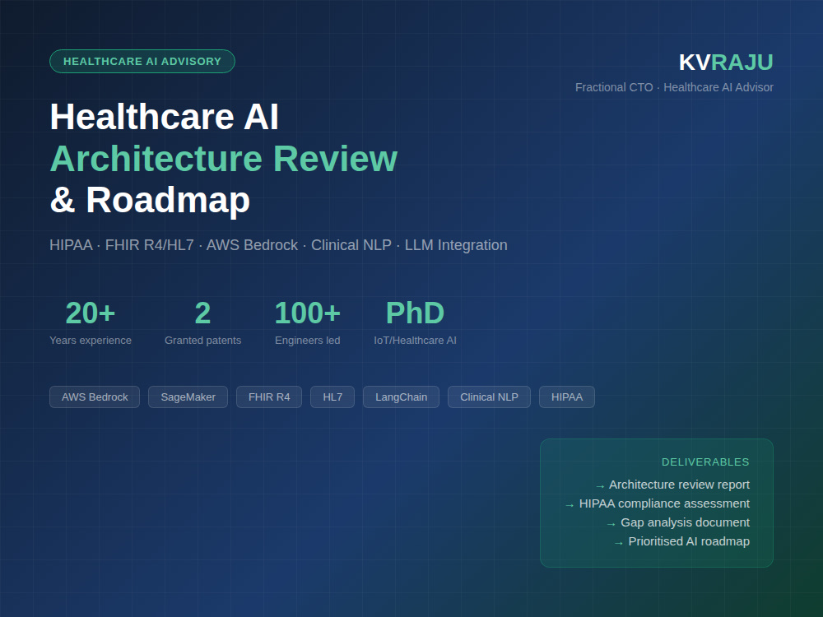
Task: Click 'Gap analysis document' deliverable
Action: (x=685, y=522)
